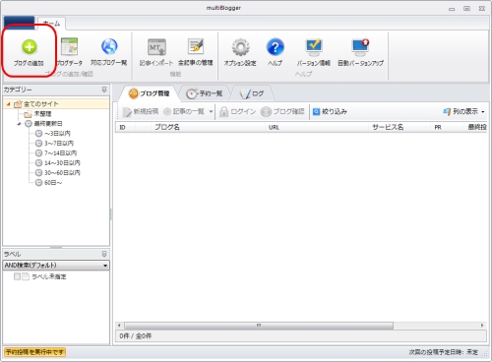Click the 次回の投稿予定日時 status text
This screenshot has width=492, height=362.
(444, 352)
